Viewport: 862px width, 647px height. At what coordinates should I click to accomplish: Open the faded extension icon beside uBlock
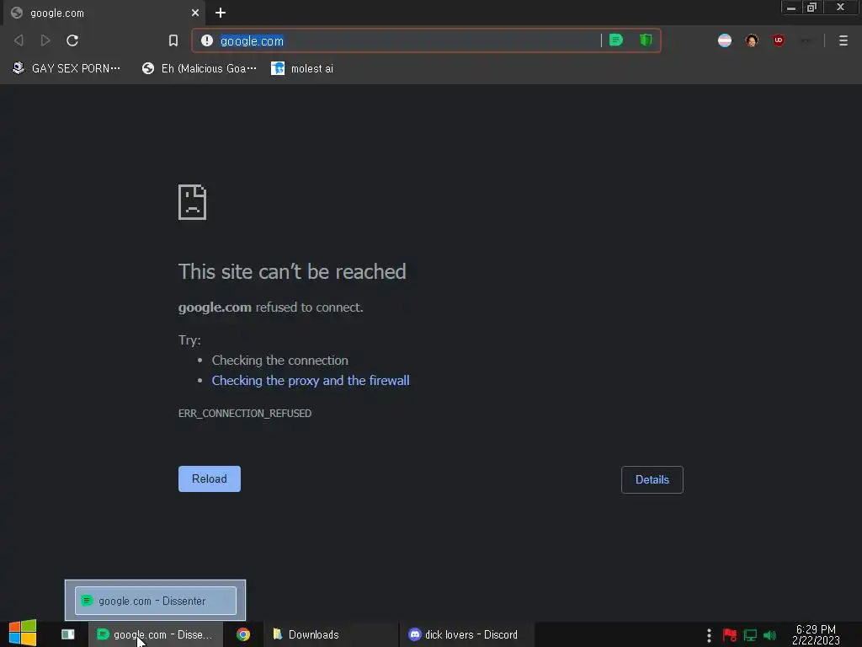click(x=806, y=40)
